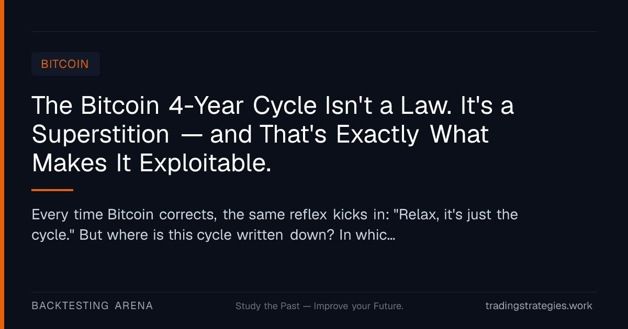The height and width of the screenshot is (329, 628).
Task: Click the orange BITCOIN category tag
Action: (x=65, y=64)
